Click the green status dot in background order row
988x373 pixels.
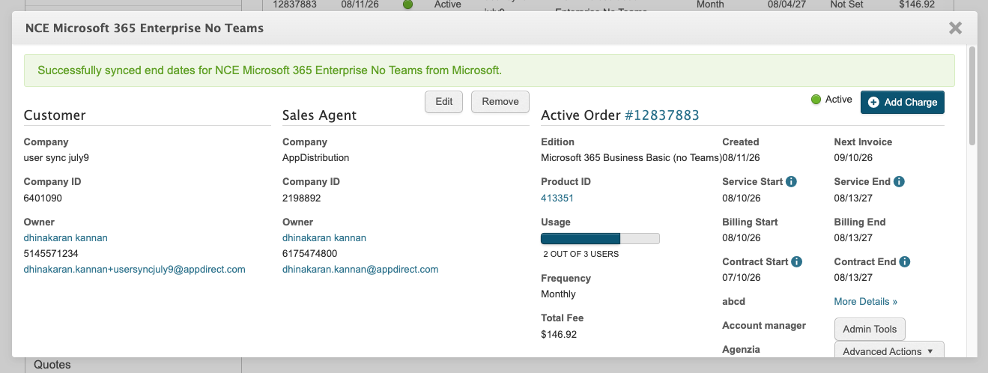(x=407, y=4)
